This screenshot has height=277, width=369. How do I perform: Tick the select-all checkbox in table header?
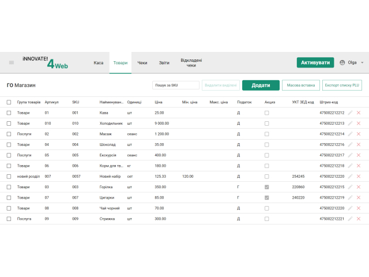click(9, 102)
